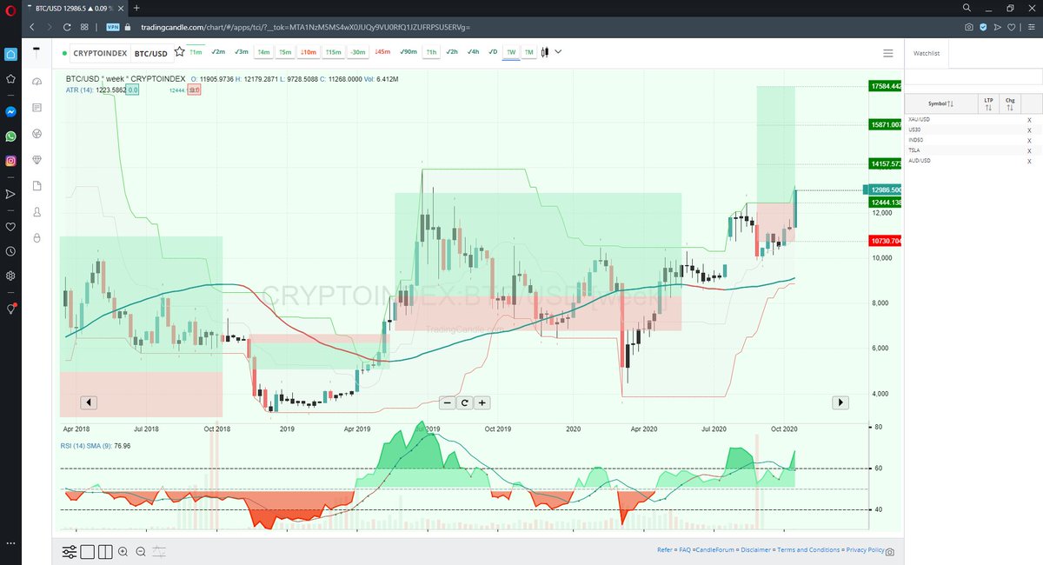
Task: Sort watchlist by Symbol column
Action: 940,103
